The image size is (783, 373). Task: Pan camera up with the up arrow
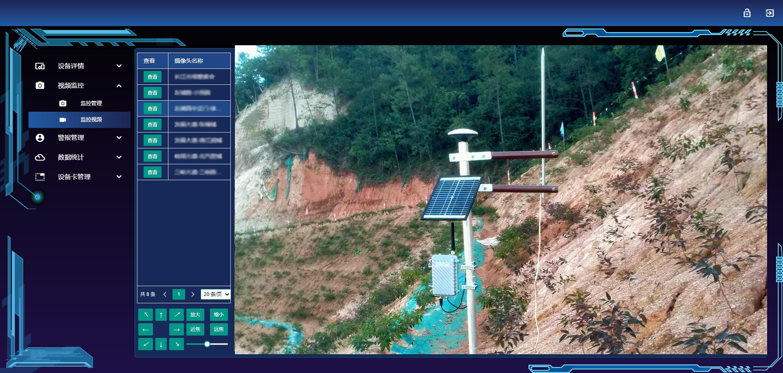click(161, 315)
